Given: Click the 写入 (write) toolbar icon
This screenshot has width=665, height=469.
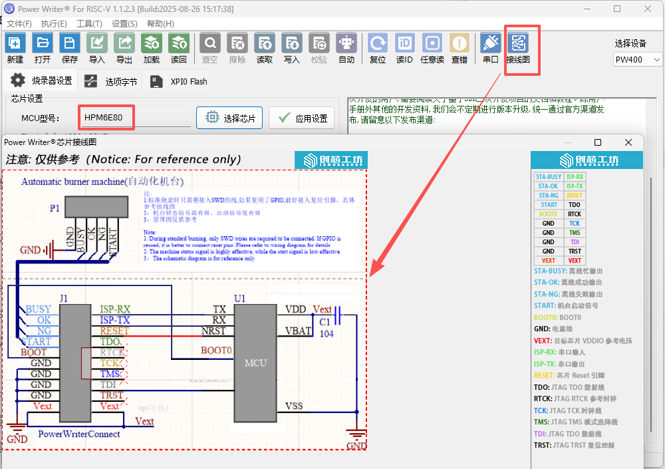Looking at the screenshot, I should pos(292,48).
